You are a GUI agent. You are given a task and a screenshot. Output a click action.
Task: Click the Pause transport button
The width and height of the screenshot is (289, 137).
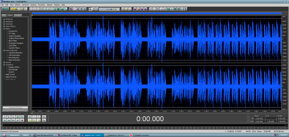click(x=13, y=117)
